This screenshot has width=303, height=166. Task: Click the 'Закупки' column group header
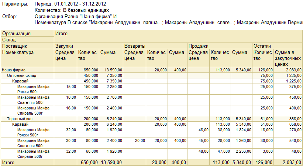89,46
